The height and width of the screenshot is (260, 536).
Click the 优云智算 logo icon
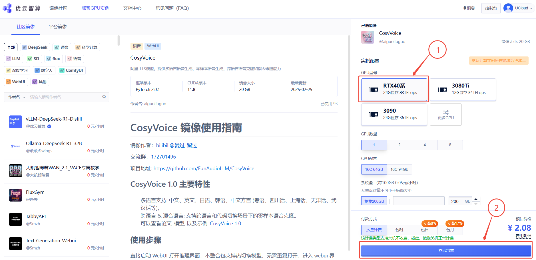click(x=7, y=8)
